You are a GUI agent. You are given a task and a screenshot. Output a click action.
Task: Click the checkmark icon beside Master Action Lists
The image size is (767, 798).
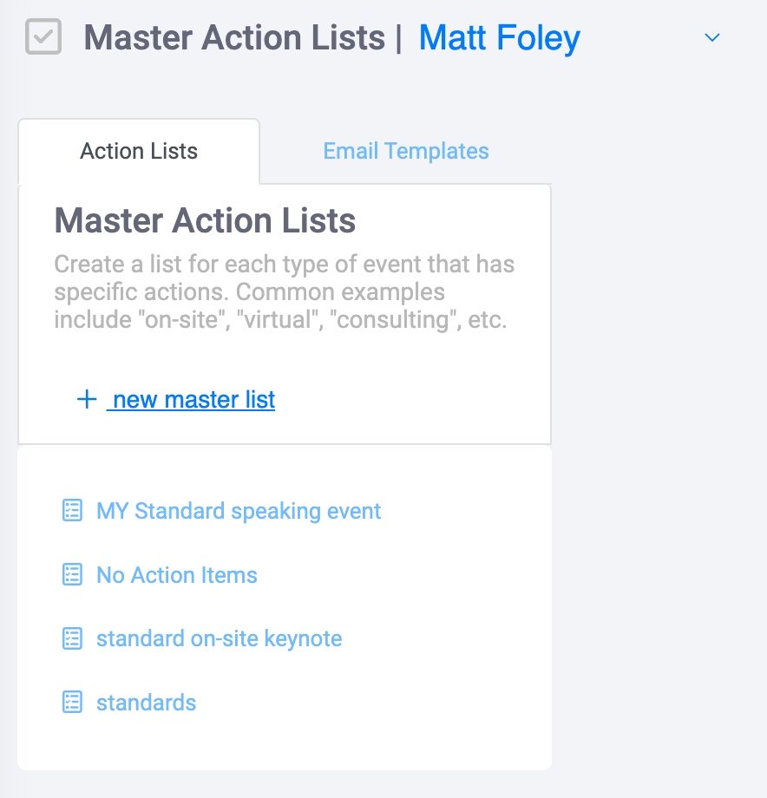(x=43, y=36)
